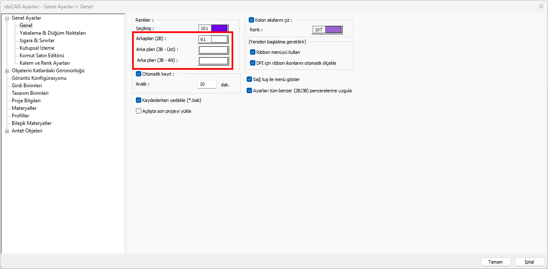548x269 pixels.
Task: Expand the Antet Objeleri node
Action: 7,131
